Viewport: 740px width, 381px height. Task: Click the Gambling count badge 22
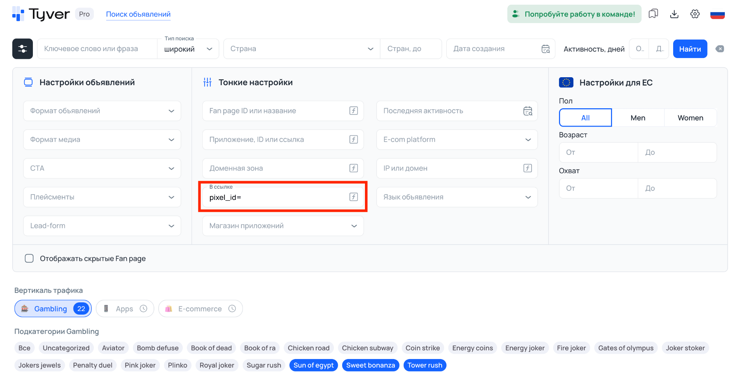tap(81, 308)
